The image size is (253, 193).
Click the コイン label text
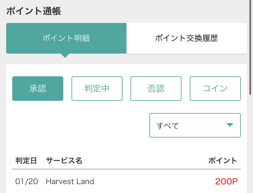tap(215, 89)
